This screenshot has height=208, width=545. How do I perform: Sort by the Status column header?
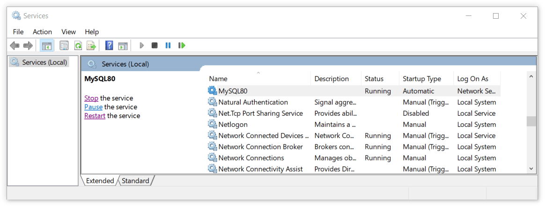pyautogui.click(x=380, y=79)
